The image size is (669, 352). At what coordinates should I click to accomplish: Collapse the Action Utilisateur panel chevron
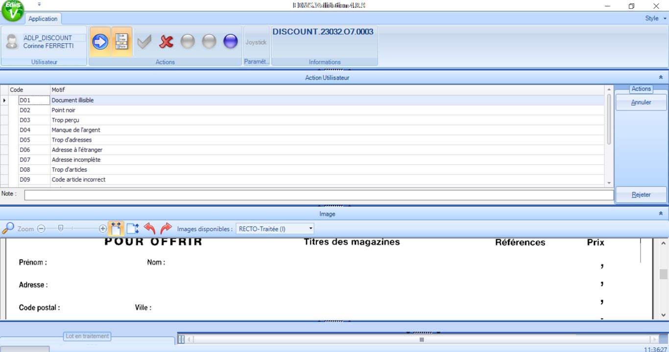click(661, 77)
